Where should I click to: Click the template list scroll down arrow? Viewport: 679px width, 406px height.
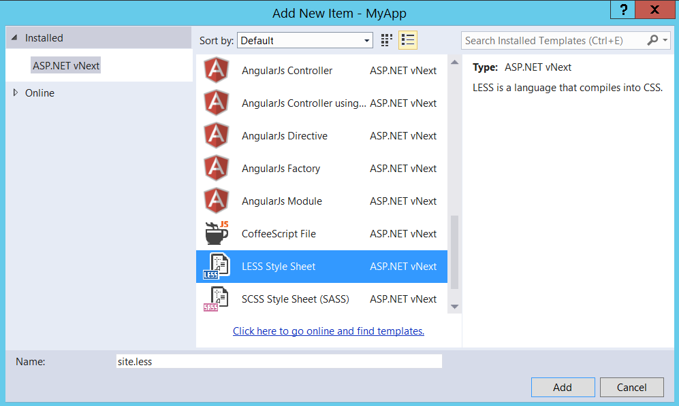click(x=455, y=307)
